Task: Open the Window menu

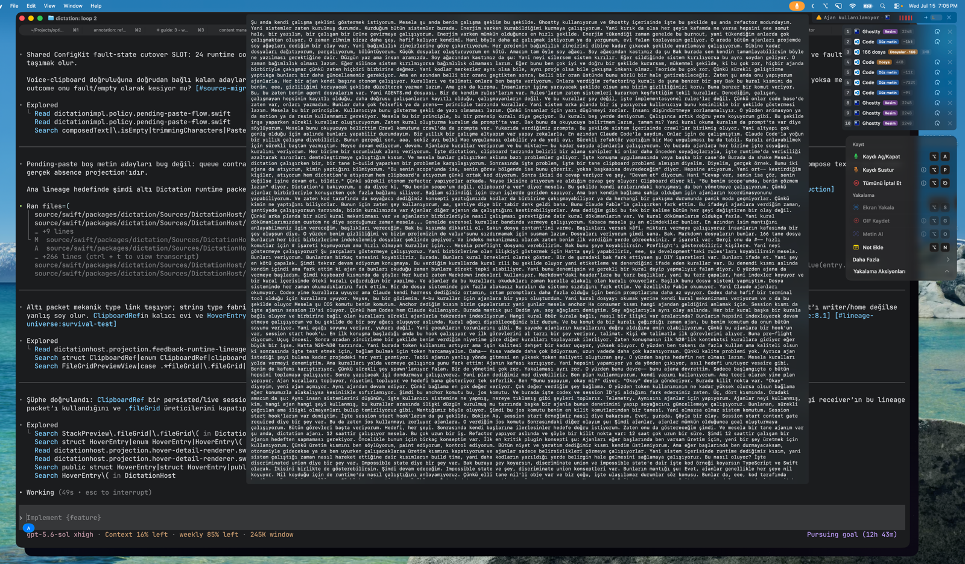Action: pos(73,6)
